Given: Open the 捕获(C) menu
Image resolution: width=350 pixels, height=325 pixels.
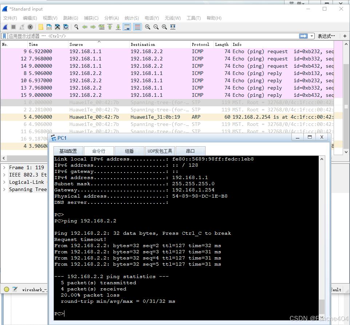Looking at the screenshot, I should pyautogui.click(x=91, y=18).
